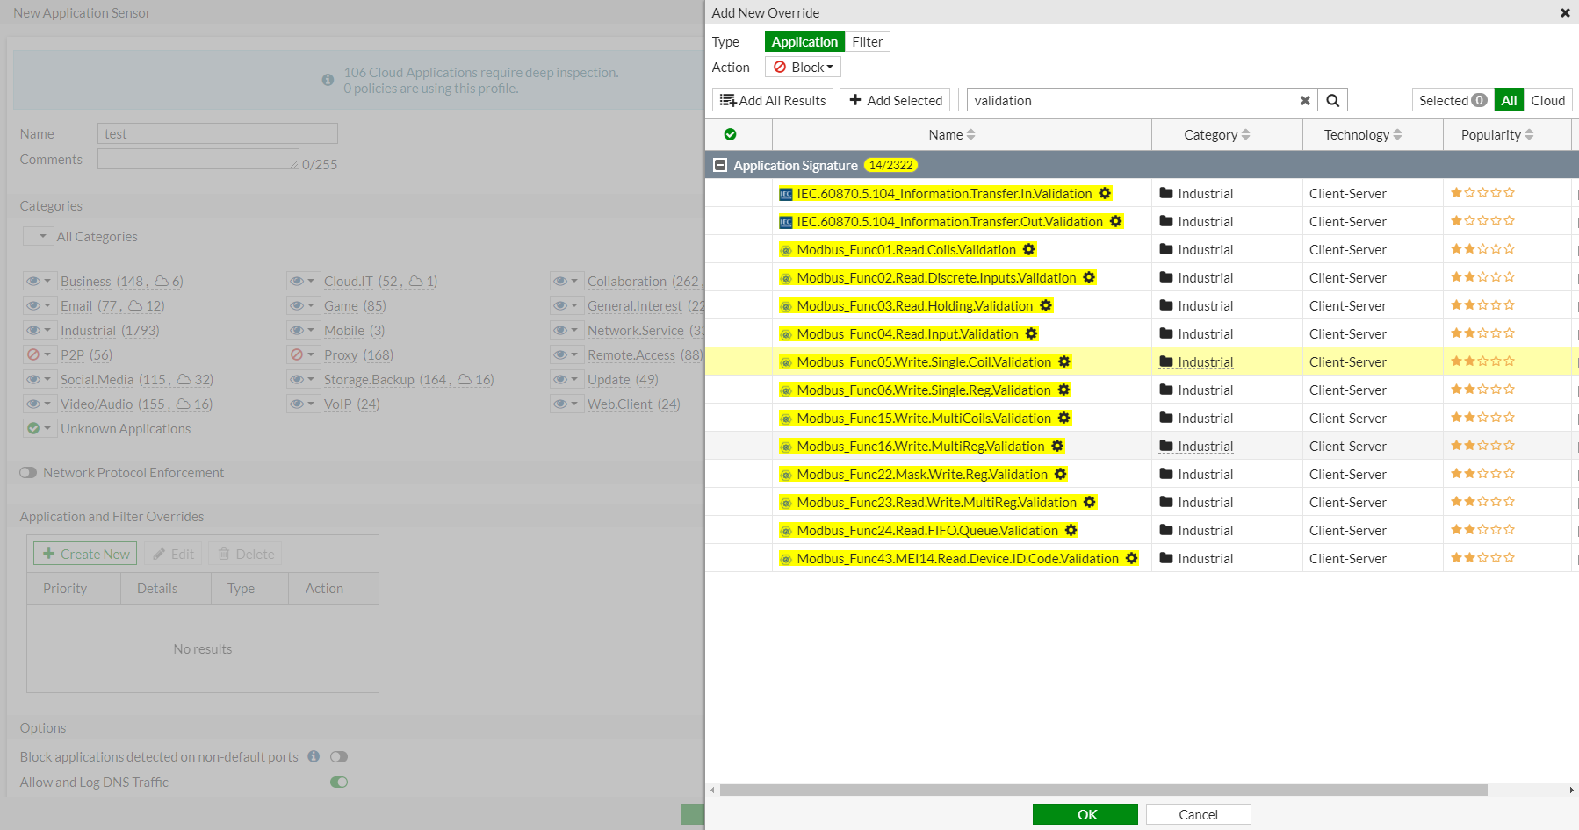The width and height of the screenshot is (1579, 830).
Task: Click inside the validation search field
Action: point(1133,100)
